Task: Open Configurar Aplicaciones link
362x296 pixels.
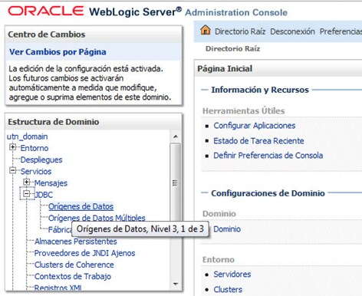Action: (x=255, y=126)
